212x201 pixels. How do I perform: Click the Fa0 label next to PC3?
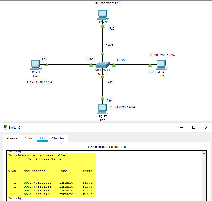coord(109,100)
